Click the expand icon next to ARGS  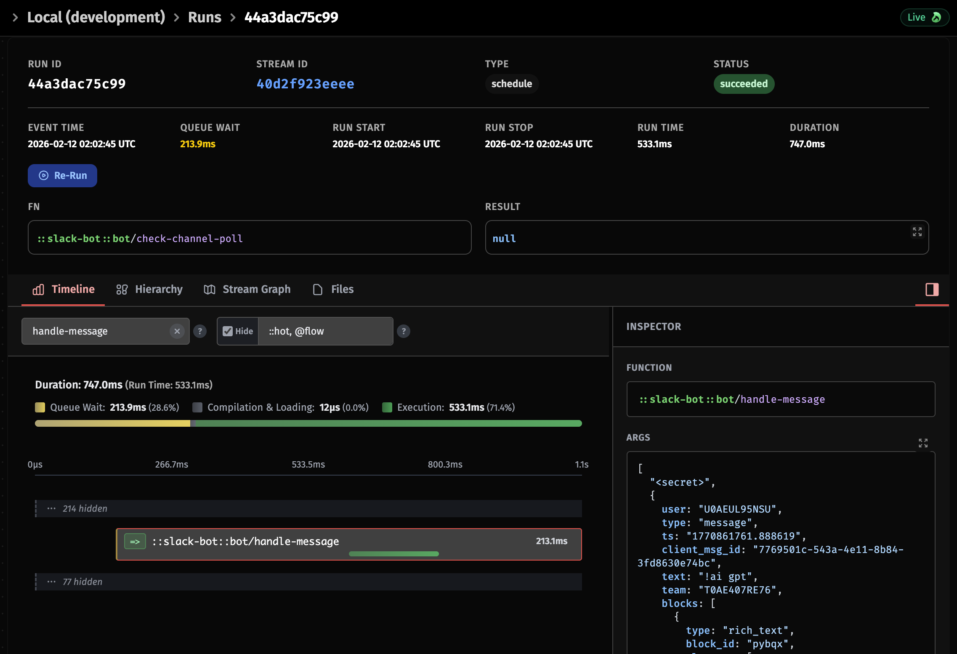coord(923,443)
